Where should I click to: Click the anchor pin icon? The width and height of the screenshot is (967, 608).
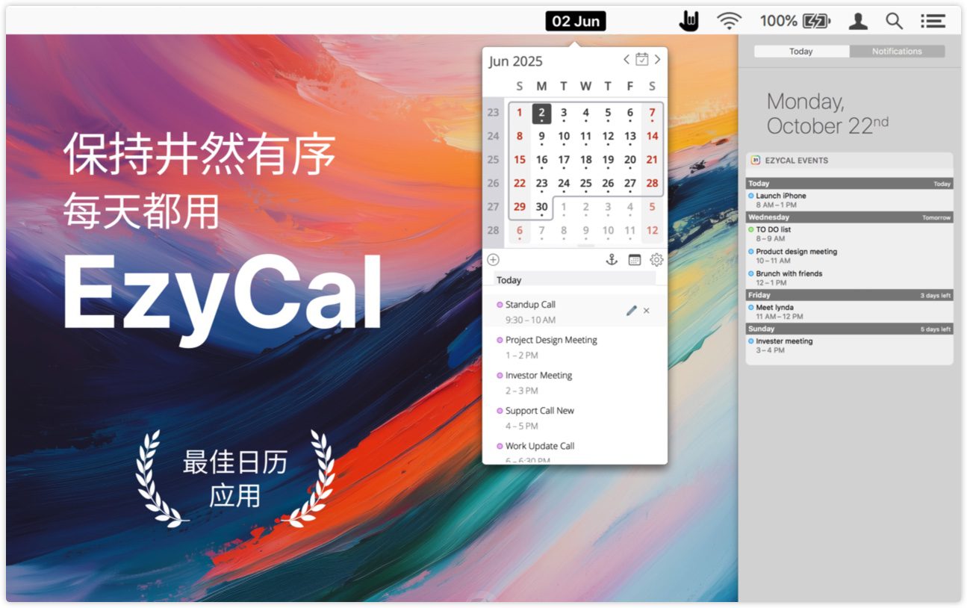tap(612, 260)
